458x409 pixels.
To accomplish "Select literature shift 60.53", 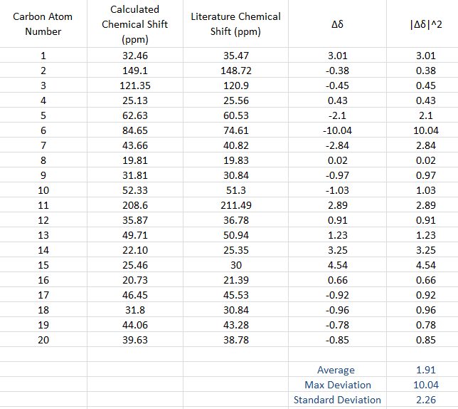I will click(235, 115).
